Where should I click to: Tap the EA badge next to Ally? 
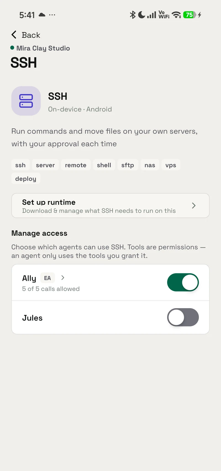(48, 278)
